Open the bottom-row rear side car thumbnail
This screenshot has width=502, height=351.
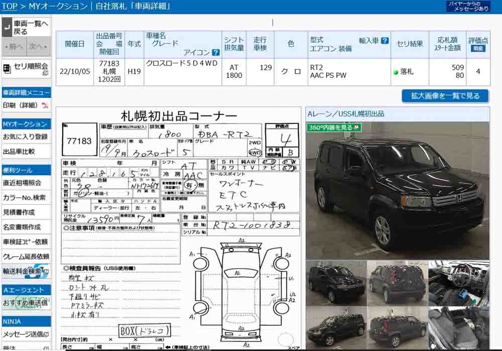click(x=397, y=327)
